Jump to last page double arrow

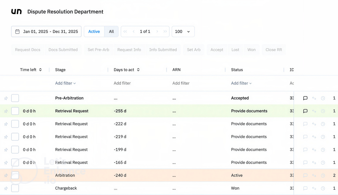point(165,31)
